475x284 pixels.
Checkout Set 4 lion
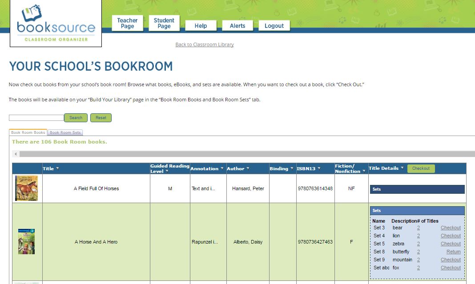451,236
